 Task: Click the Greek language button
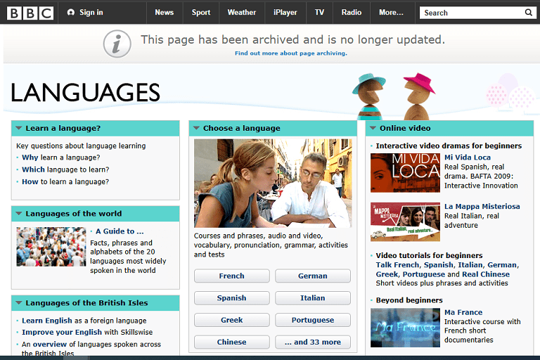(232, 320)
